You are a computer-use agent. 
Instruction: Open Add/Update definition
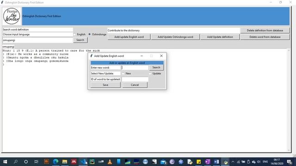tap(220, 37)
